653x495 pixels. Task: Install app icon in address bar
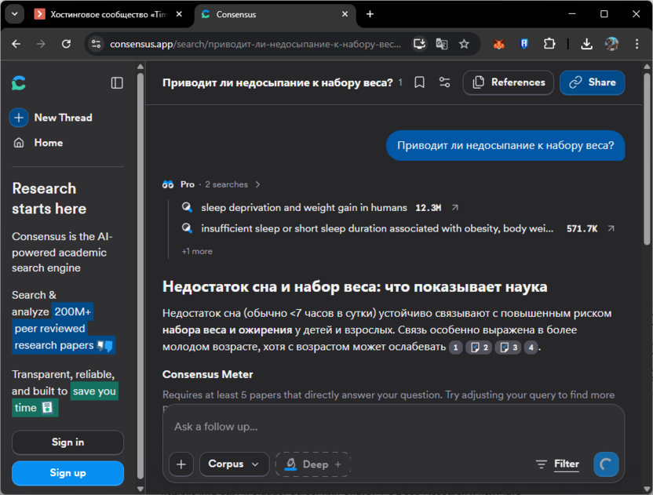coord(419,44)
